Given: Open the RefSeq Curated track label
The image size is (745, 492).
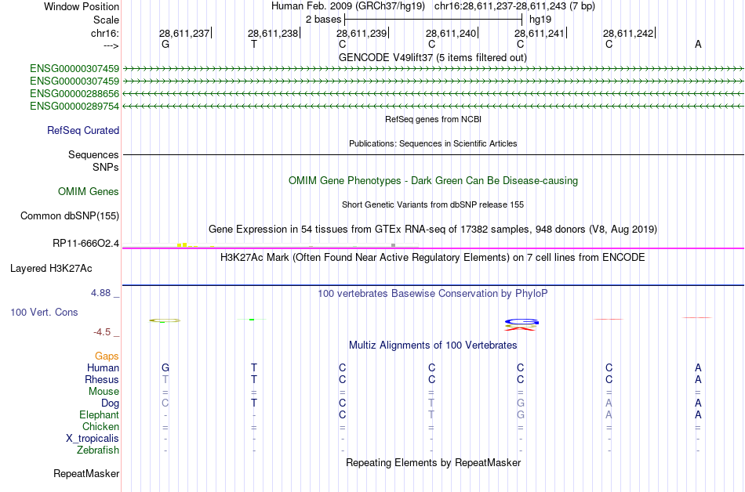Looking at the screenshot, I should 83,131.
